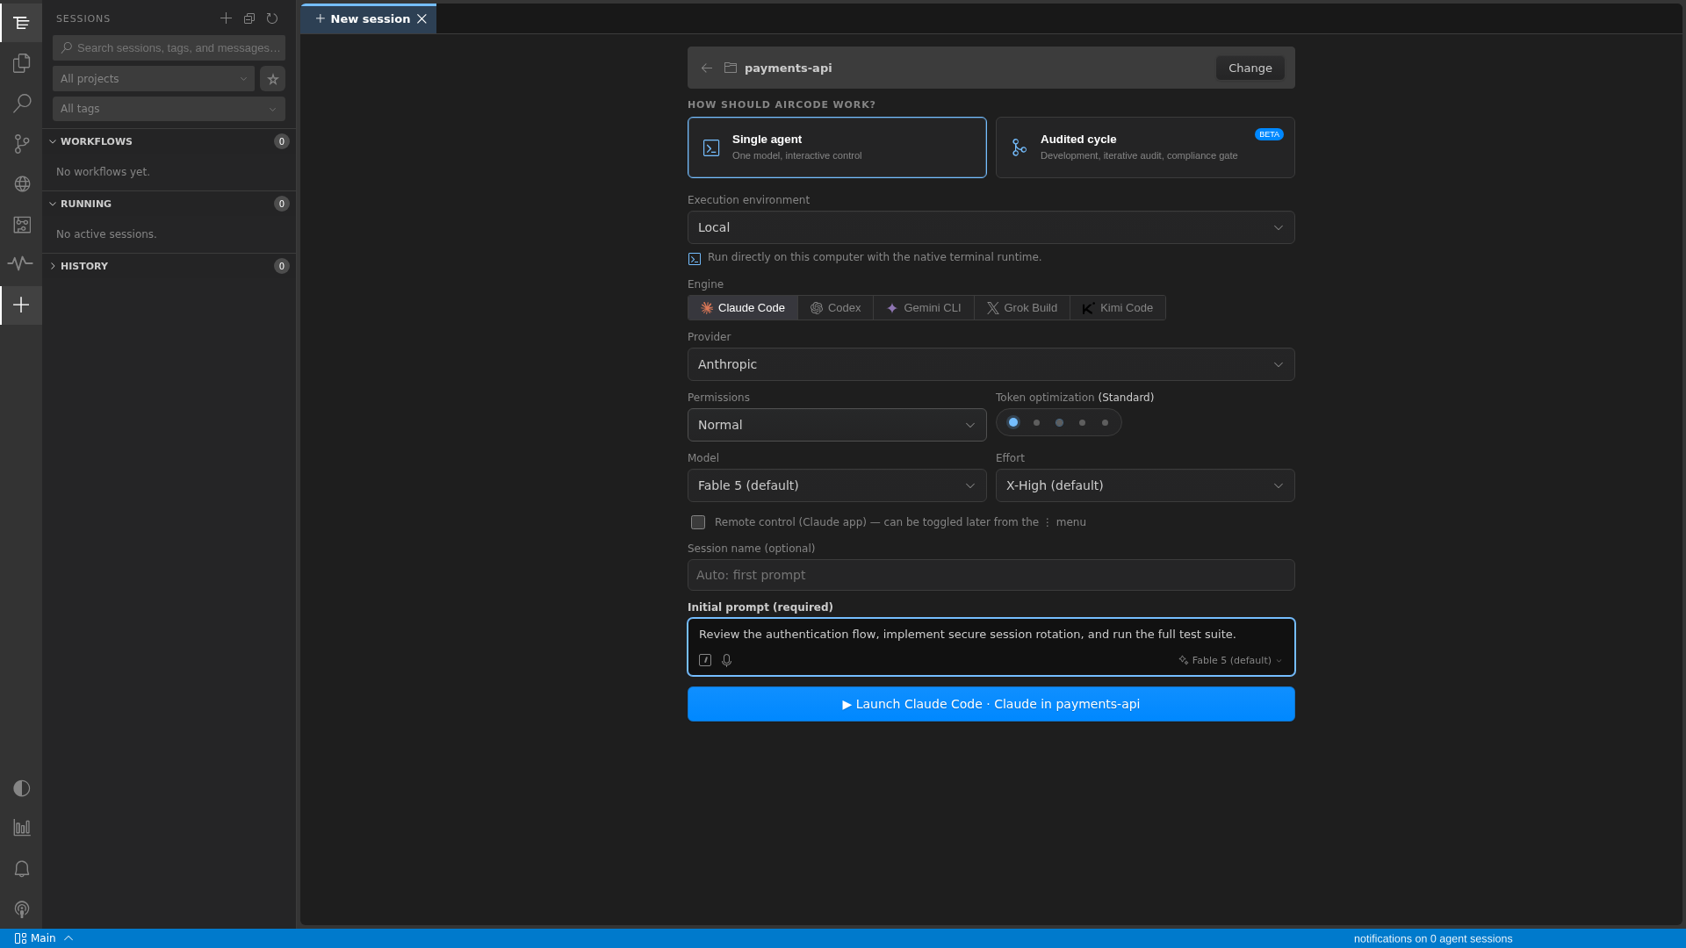Collapse the Running section

[x=169, y=204]
